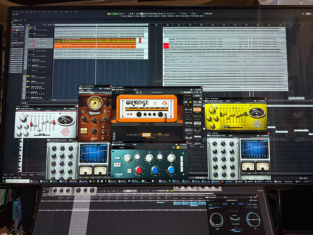Open ToneNET in AmpliTube header
The width and height of the screenshot is (313, 235).
(x=188, y=92)
